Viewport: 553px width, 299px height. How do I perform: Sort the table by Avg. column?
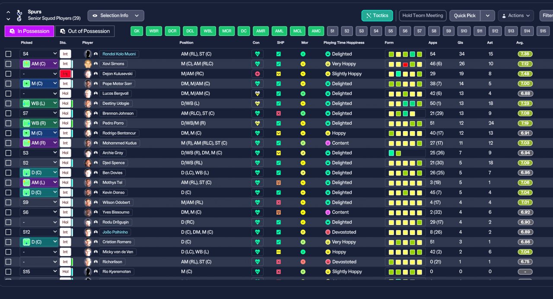point(520,43)
